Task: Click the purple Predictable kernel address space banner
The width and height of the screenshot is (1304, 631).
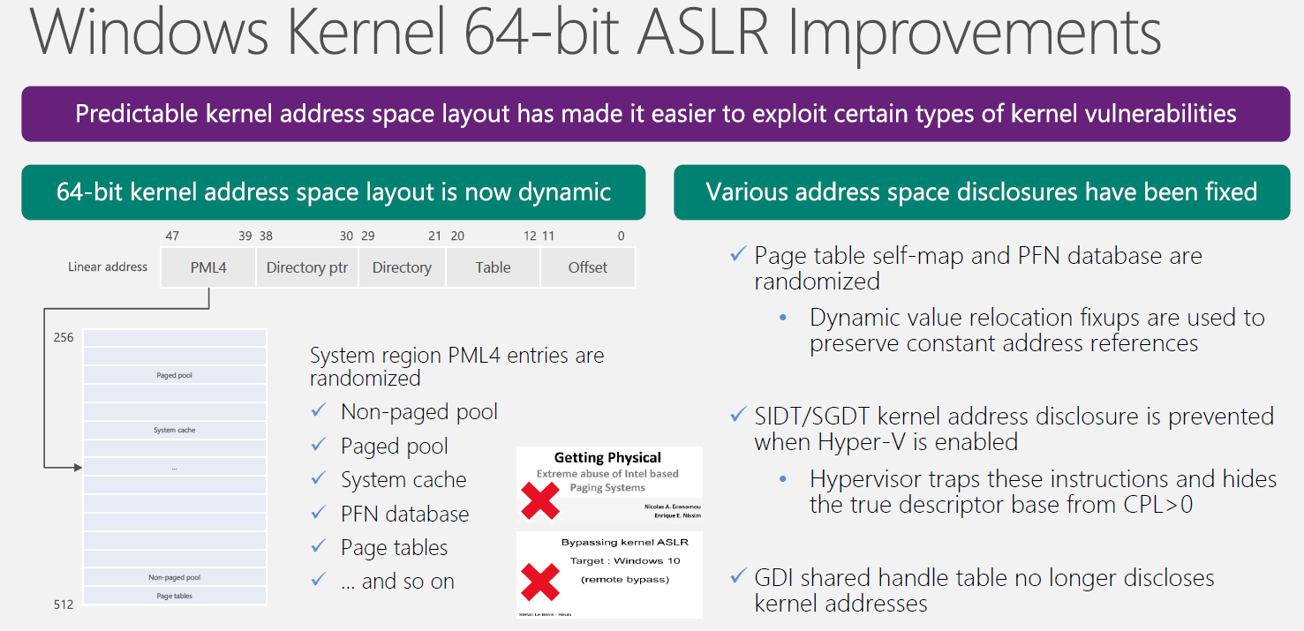Action: [x=655, y=114]
